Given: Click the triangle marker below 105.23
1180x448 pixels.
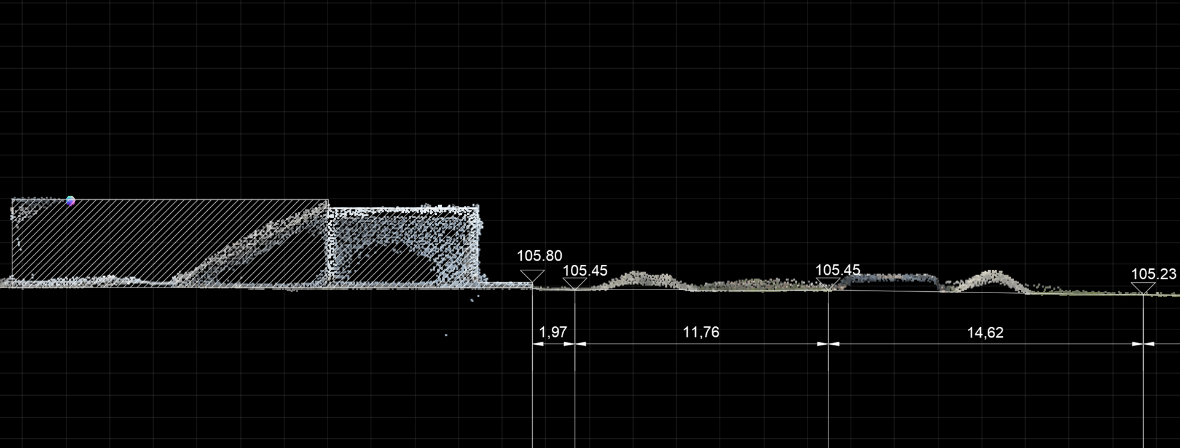Looking at the screenshot, I should 1143,288.
